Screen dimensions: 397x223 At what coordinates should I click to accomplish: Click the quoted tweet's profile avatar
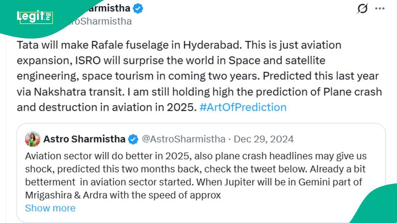[x=33, y=139]
